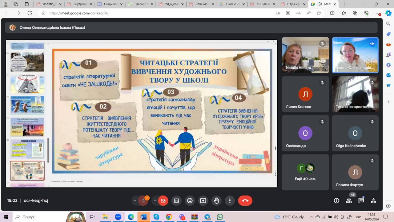Add this page to favorites with the star

[319, 13]
